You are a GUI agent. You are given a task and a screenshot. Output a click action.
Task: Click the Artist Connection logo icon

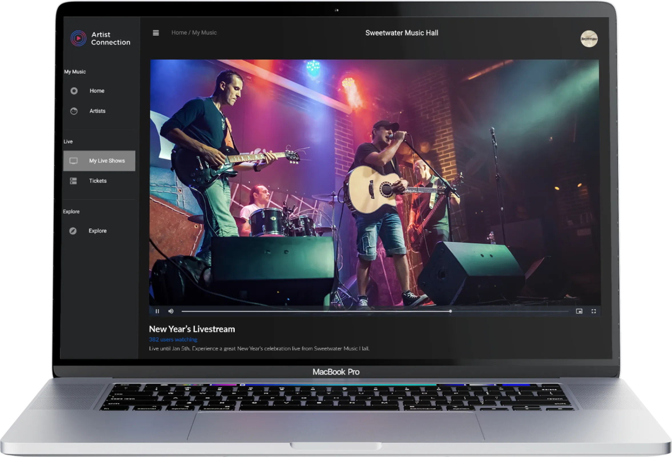pyautogui.click(x=78, y=38)
